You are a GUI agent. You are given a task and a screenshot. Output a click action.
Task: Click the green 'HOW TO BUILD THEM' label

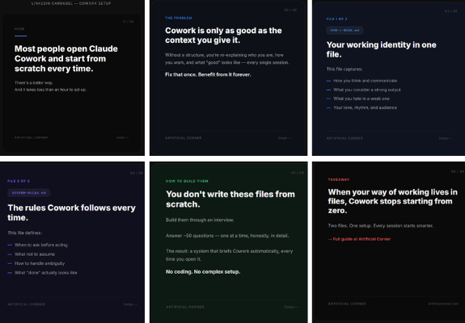(x=187, y=181)
